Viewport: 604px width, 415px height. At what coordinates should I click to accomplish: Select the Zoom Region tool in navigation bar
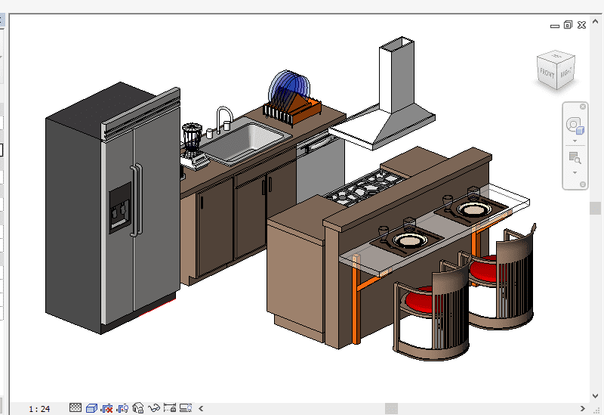575,158
